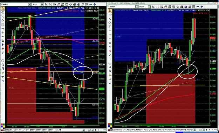Screen dimensions: 219x133
Task: Pick the red swatch in the EUR/JPY color palette
Action: [x=2, y=124]
